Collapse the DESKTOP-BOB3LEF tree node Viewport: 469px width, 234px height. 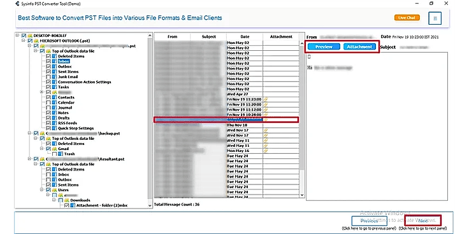(18, 36)
